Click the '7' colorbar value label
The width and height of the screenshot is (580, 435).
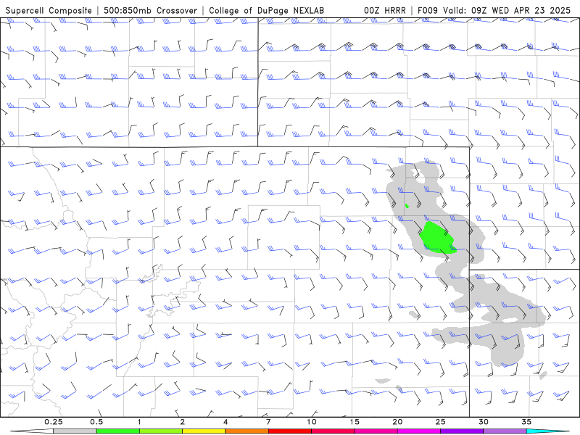click(268, 422)
